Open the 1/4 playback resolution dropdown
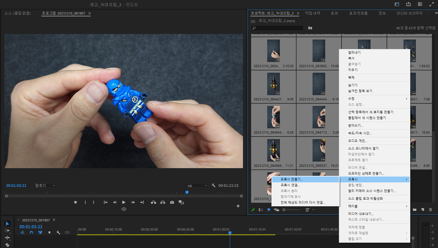The width and height of the screenshot is (438, 248). (x=197, y=186)
